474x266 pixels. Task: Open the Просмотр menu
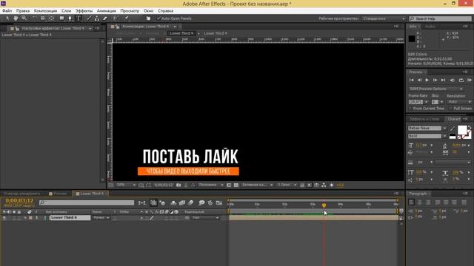[130, 10]
